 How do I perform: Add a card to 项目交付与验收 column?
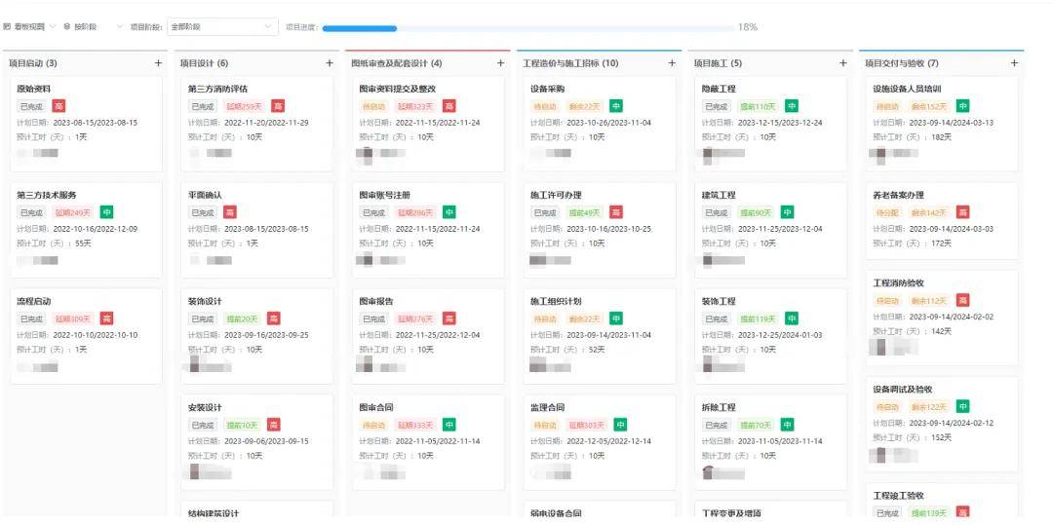(x=1014, y=63)
